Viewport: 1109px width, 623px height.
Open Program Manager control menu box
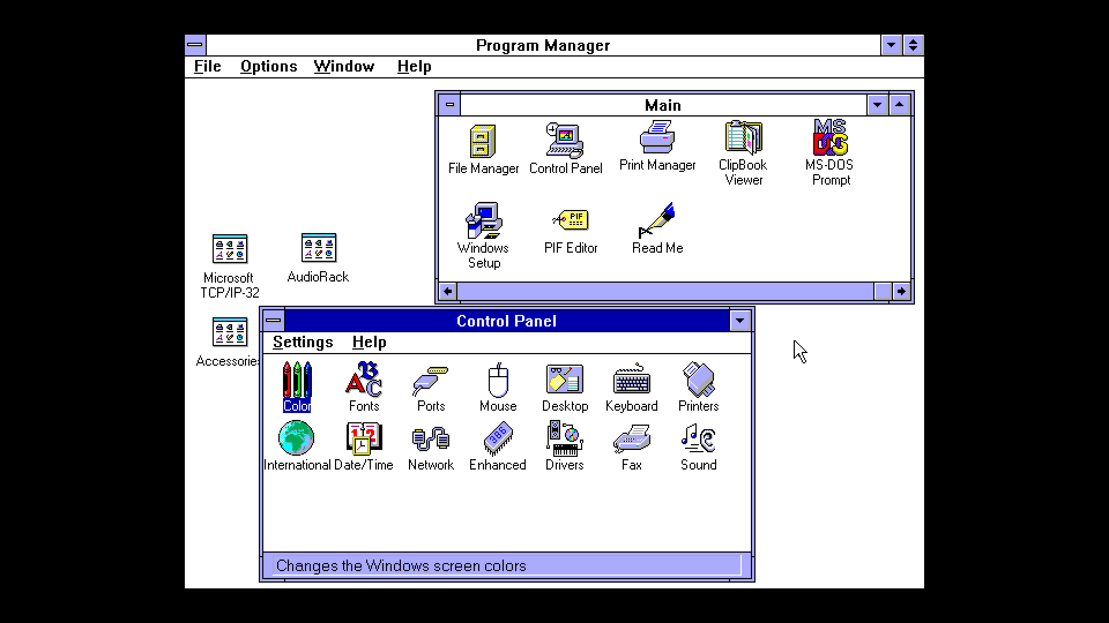196,45
